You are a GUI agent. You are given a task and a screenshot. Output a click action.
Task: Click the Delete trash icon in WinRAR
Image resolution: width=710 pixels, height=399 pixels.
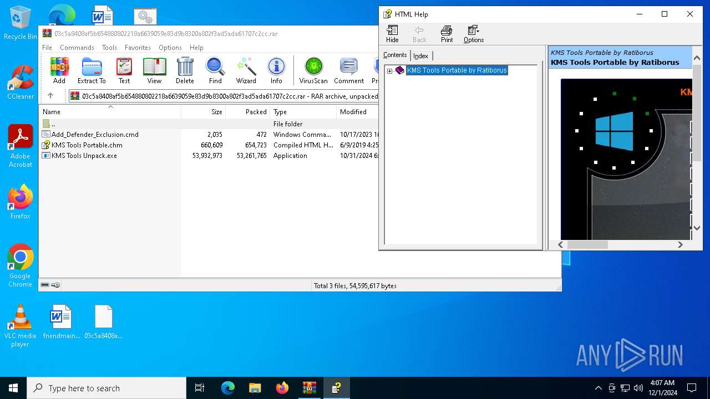click(185, 70)
